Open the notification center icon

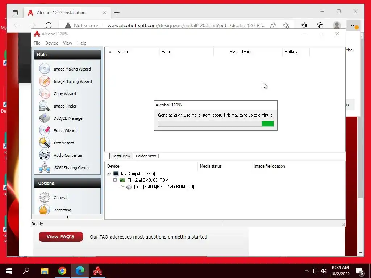tap(360, 271)
